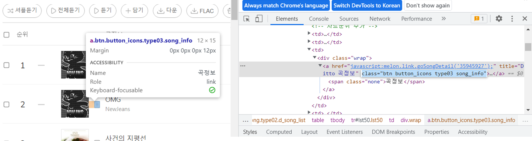
Task: Click the goSongDetail javascript href link
Action: click(x=422, y=66)
